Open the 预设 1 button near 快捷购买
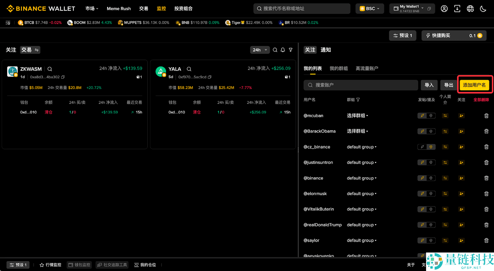The width and height of the screenshot is (494, 271). pyautogui.click(x=403, y=35)
